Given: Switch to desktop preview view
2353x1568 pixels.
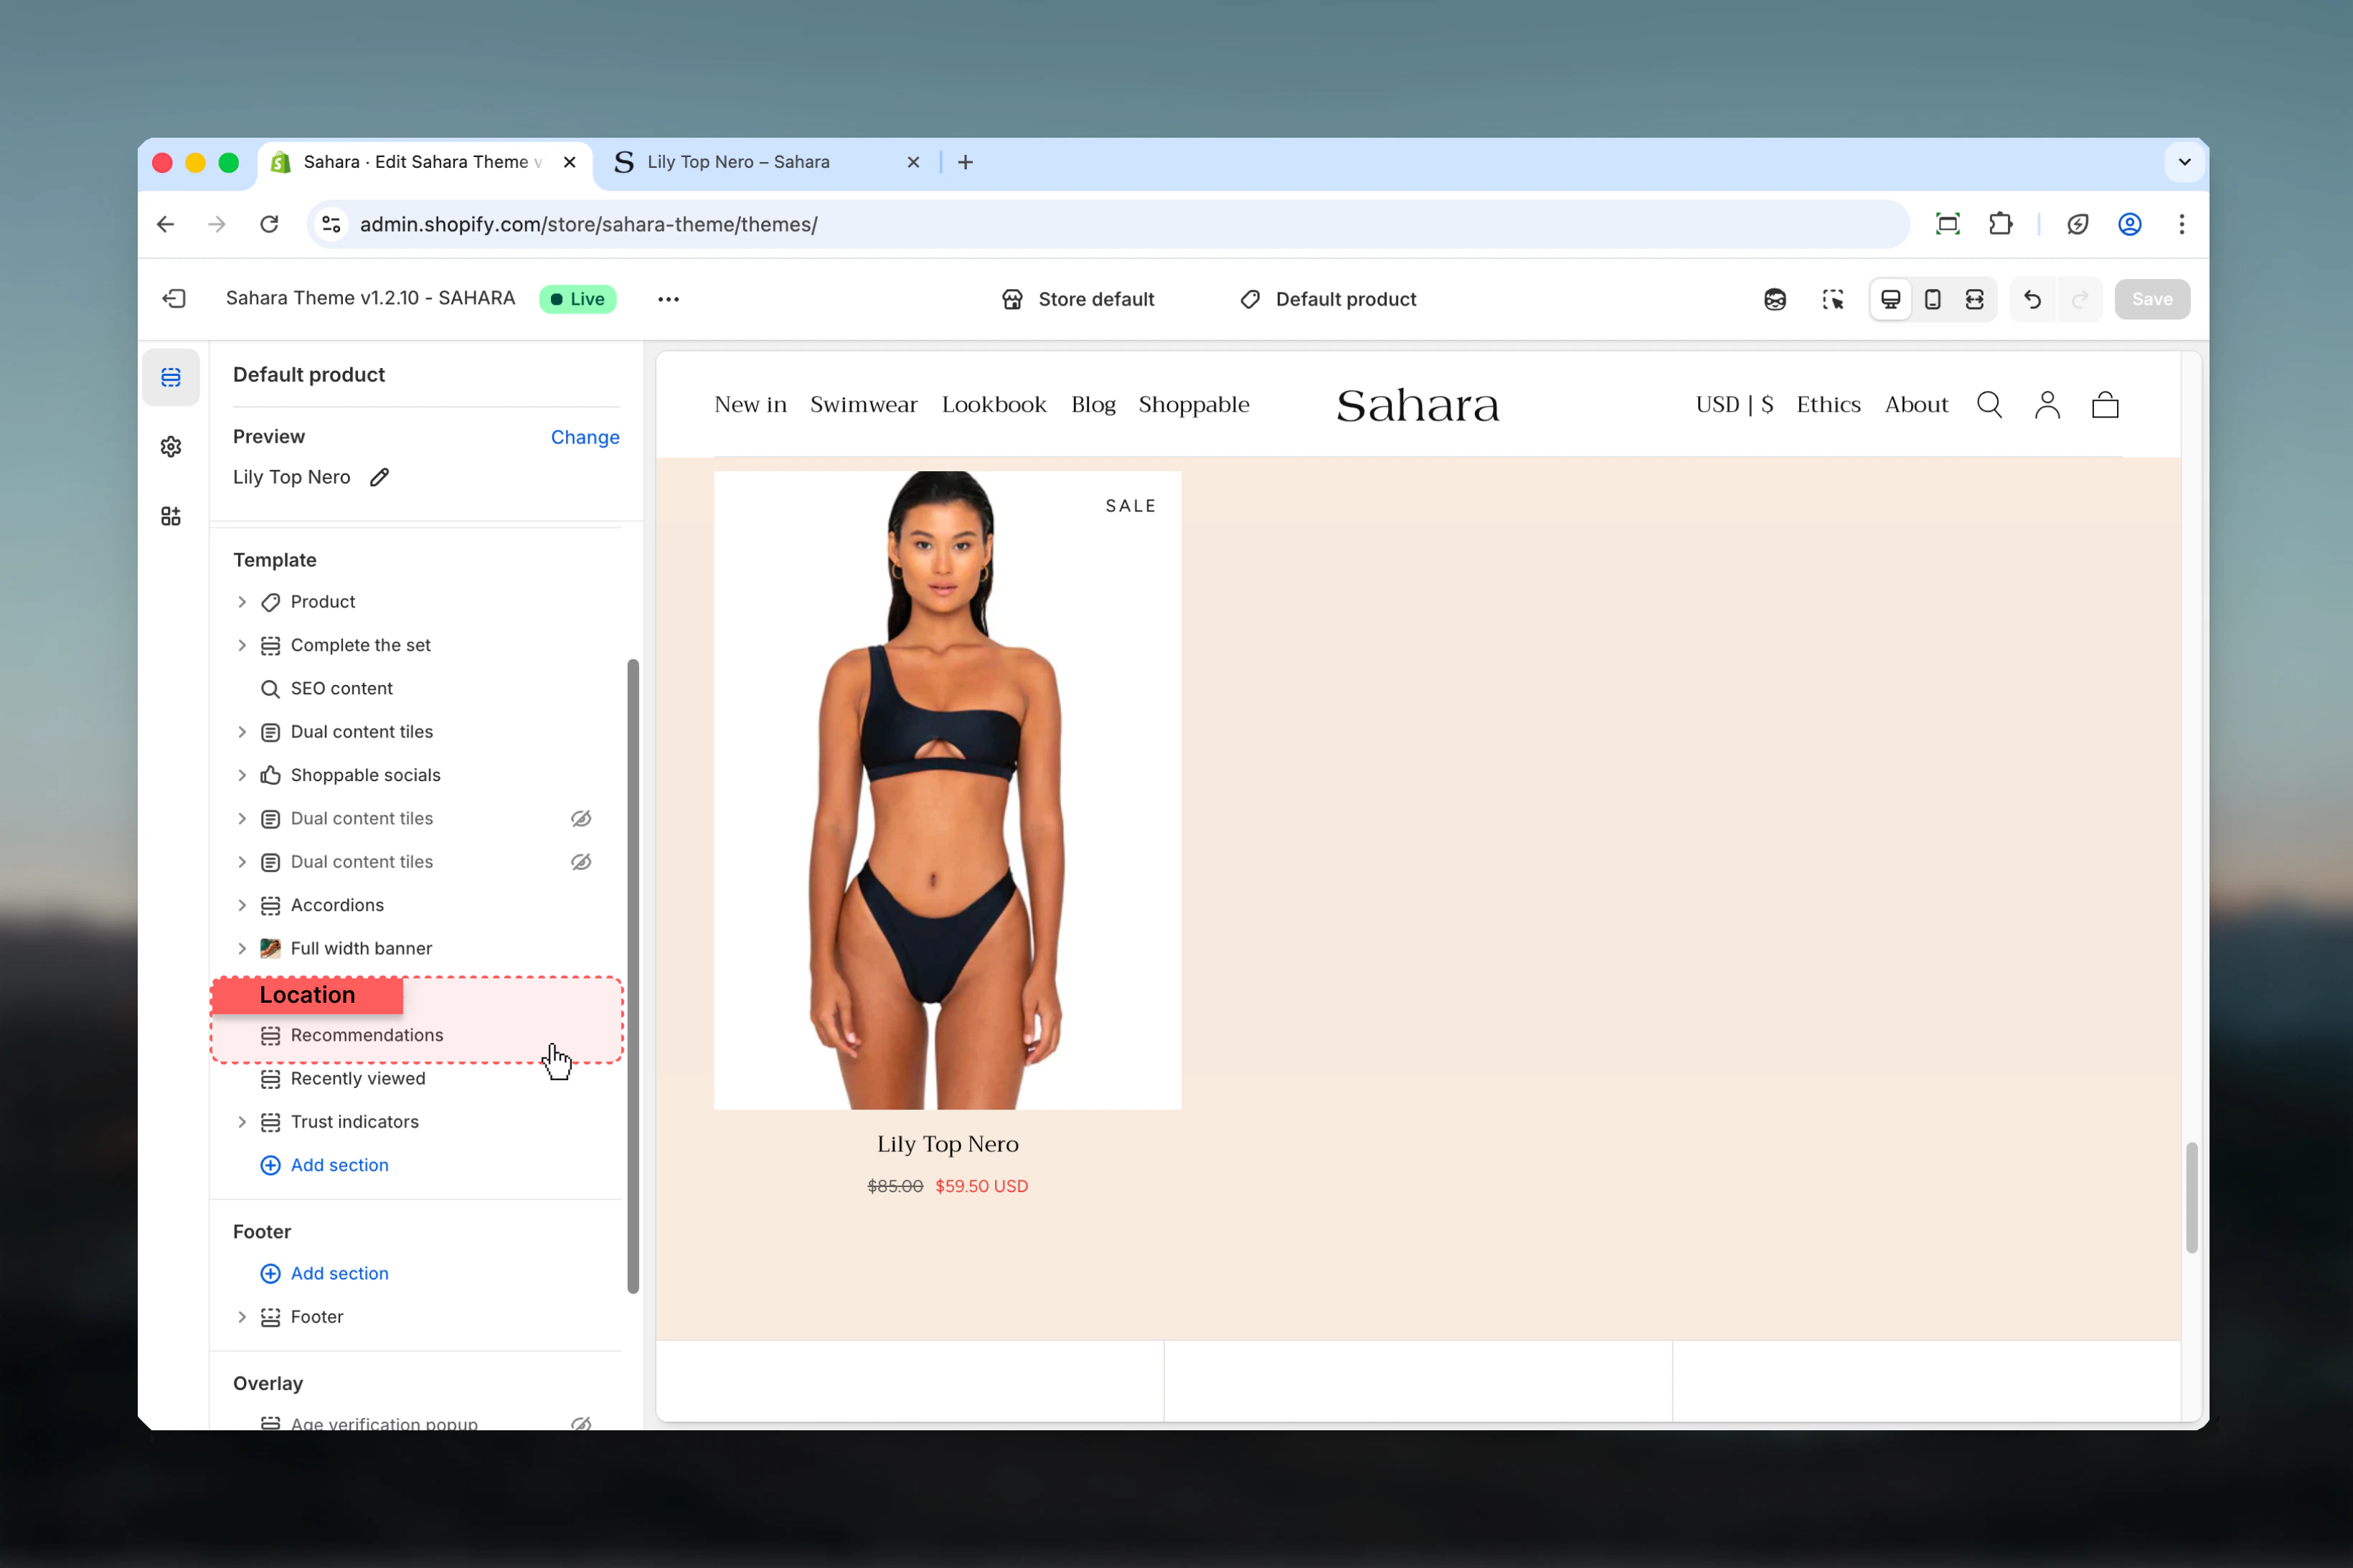Looking at the screenshot, I should point(1890,299).
